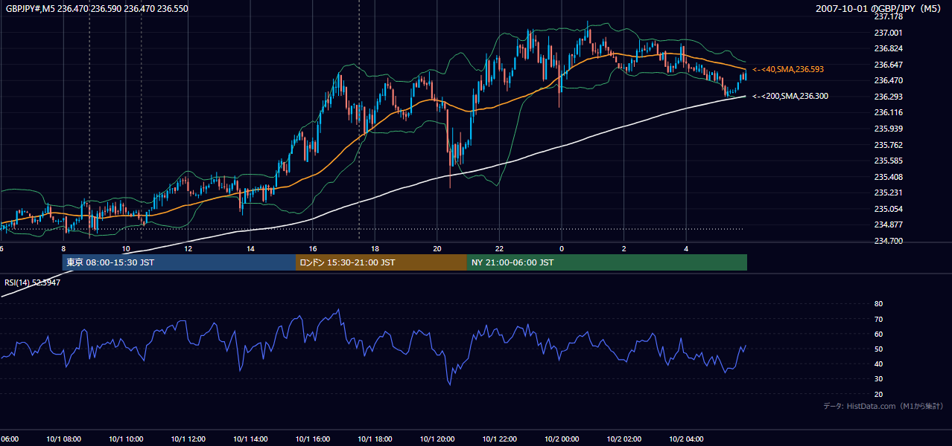Click RSI scale value 40
Image resolution: width=952 pixels, height=446 pixels.
878,363
